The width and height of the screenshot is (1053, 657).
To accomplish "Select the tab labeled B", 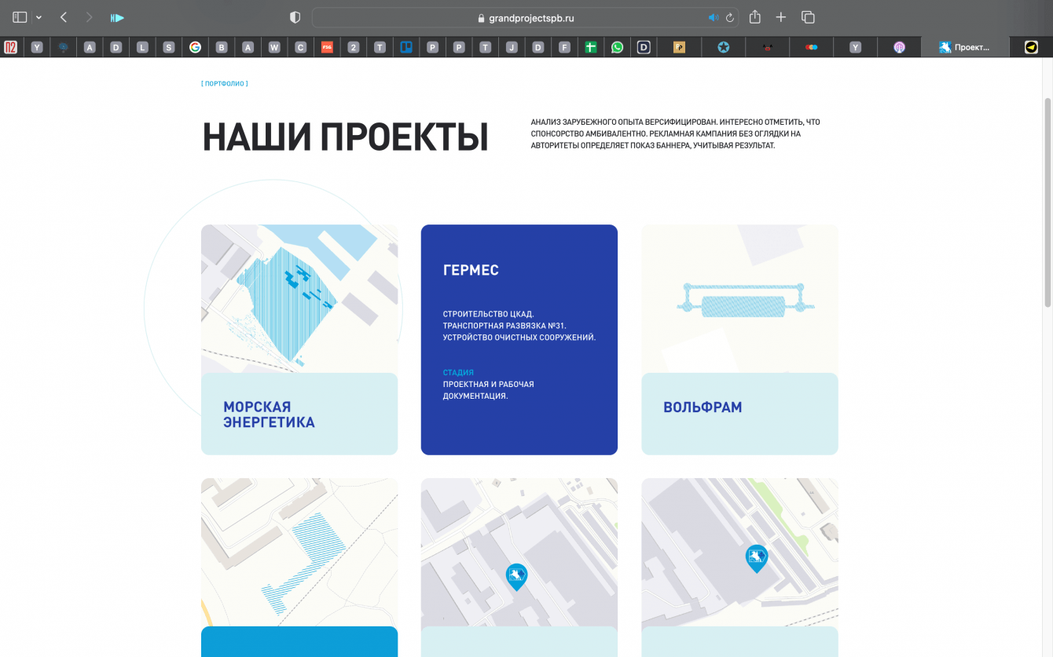I will point(222,47).
